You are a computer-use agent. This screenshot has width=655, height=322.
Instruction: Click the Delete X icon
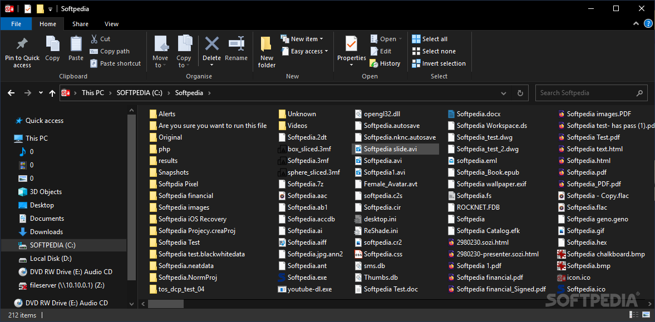[x=212, y=43]
